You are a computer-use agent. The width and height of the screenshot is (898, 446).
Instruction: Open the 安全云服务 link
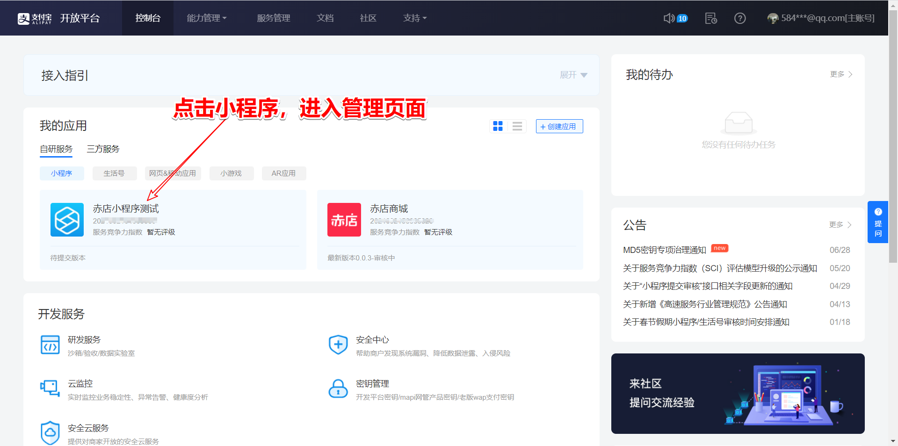pos(88,428)
